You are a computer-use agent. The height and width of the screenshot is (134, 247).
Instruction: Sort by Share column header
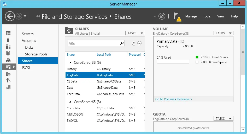coord(71,55)
